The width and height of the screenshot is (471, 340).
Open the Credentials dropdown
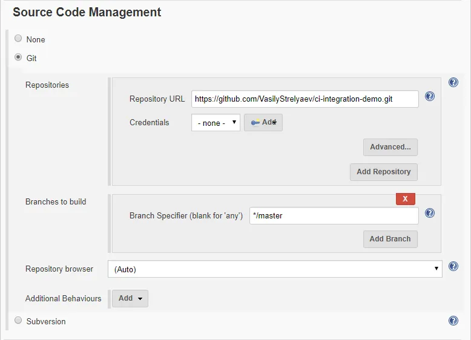pos(216,123)
